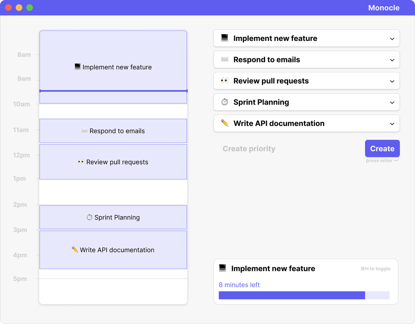Expand the Implement new feature priority chevron
415x324 pixels.
392,39
